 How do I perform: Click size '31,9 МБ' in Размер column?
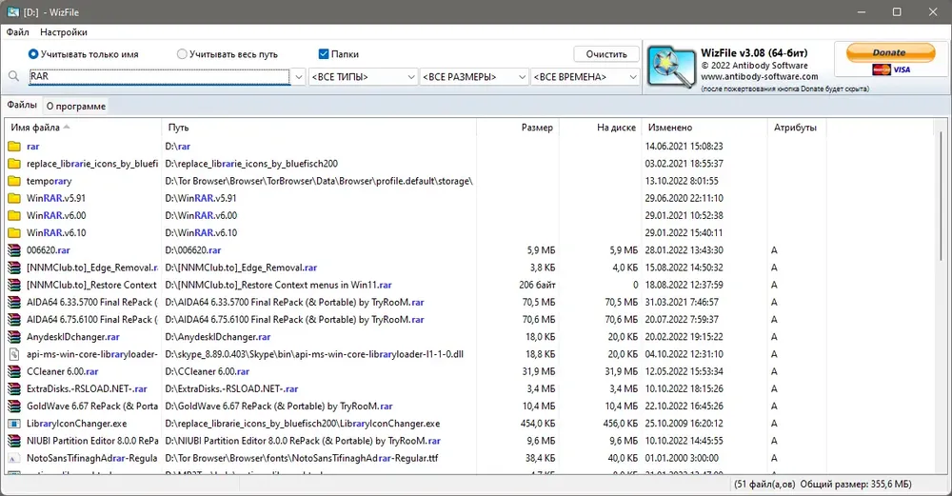pyautogui.click(x=539, y=371)
